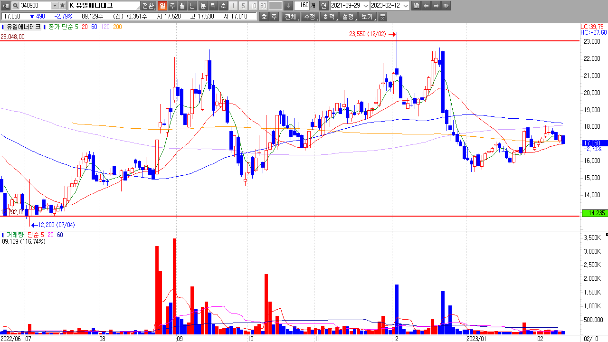Click the blue marker beside 유일에너테크 chart label
Screen dimensions: 608x342
2,27
